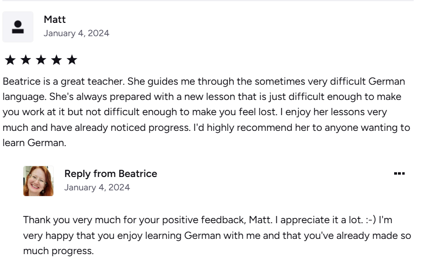This screenshot has height=266, width=428.
Task: Click the review date under Matt
Action: pos(76,33)
